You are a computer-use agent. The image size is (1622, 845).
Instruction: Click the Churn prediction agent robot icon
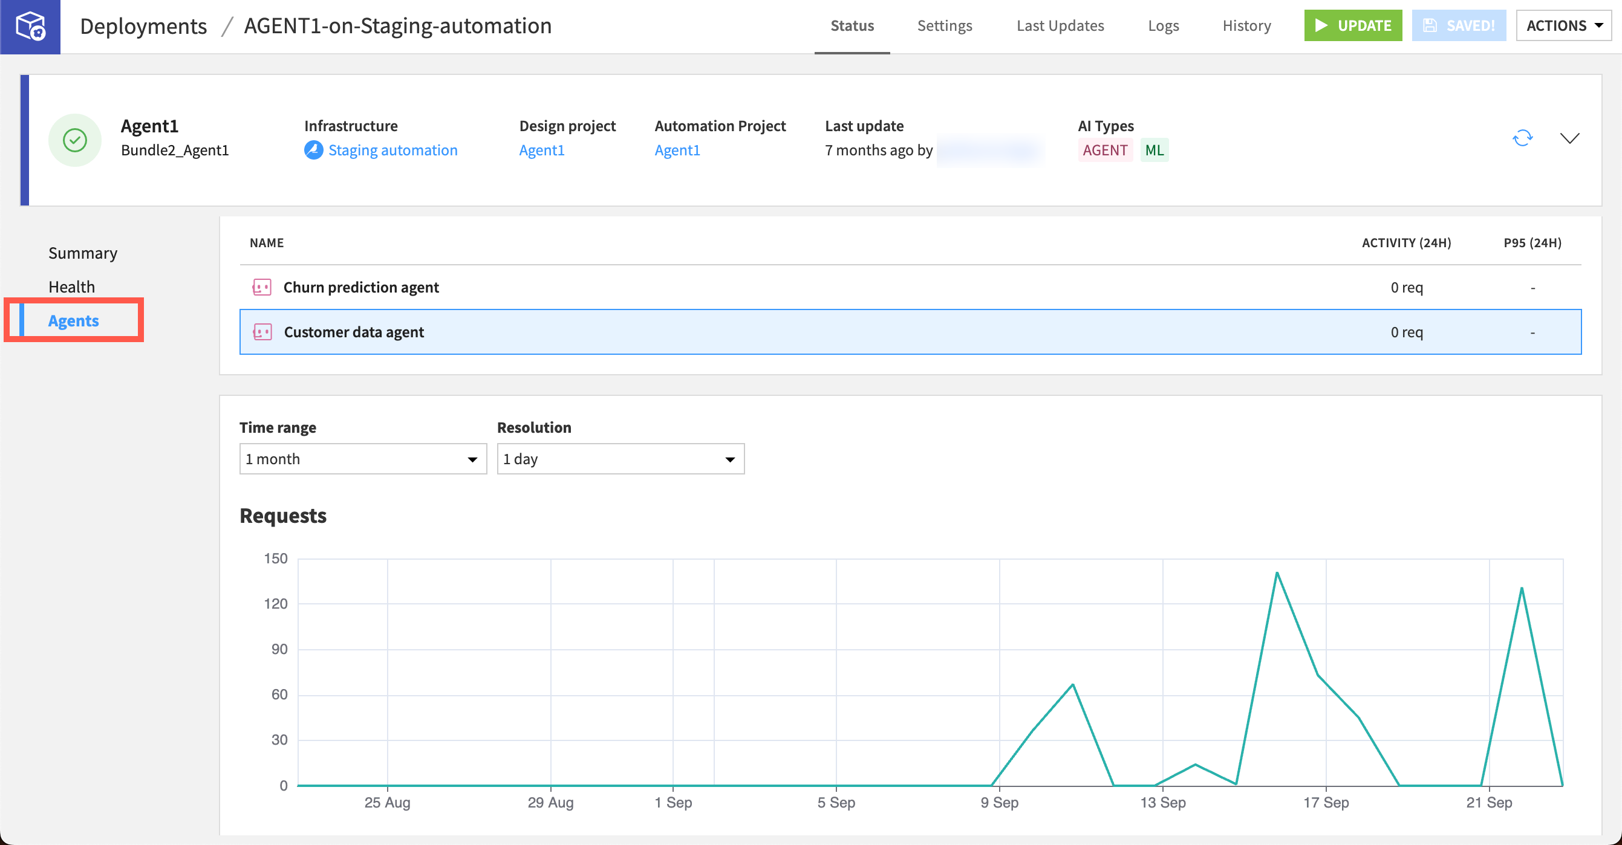261,288
